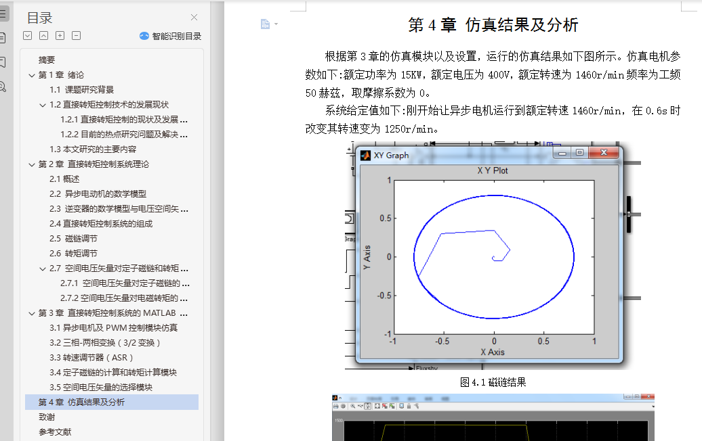Collapse the 2.7 空间电压矢量 subtree
The width and height of the screenshot is (702, 441).
tap(43, 269)
